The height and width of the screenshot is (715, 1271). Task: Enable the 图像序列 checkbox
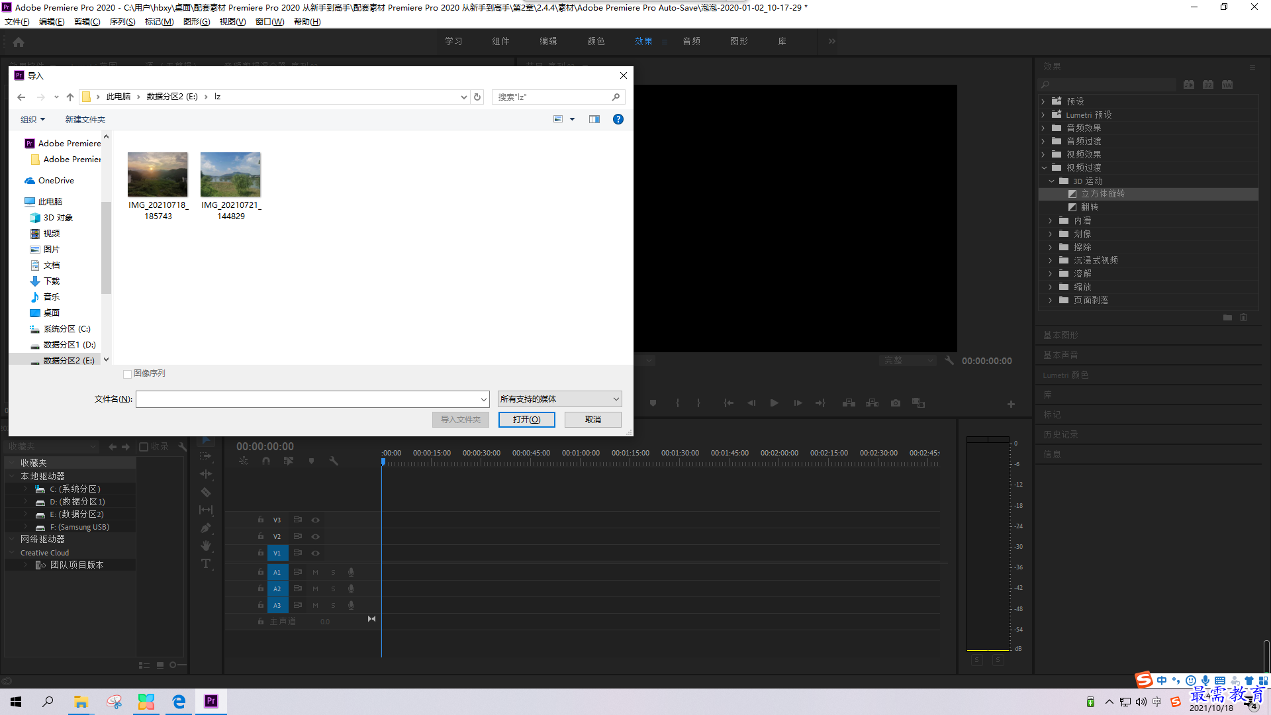pyautogui.click(x=128, y=374)
